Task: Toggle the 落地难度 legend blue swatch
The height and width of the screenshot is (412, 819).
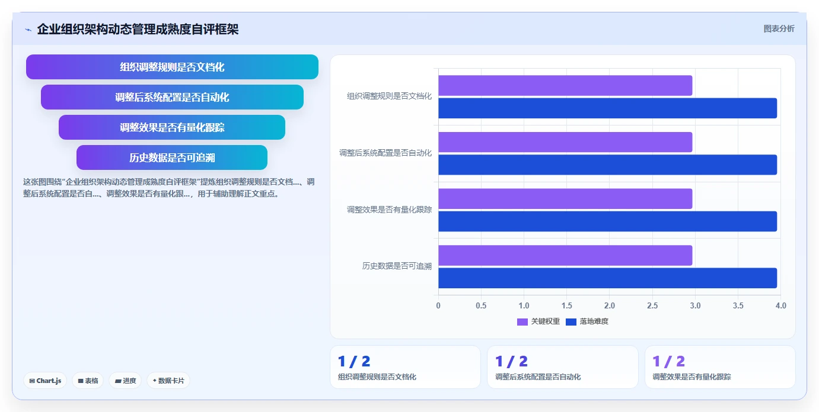Action: (571, 321)
